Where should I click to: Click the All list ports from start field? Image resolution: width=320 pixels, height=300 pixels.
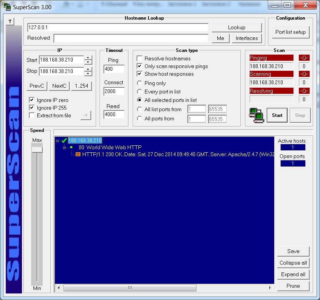point(197,109)
